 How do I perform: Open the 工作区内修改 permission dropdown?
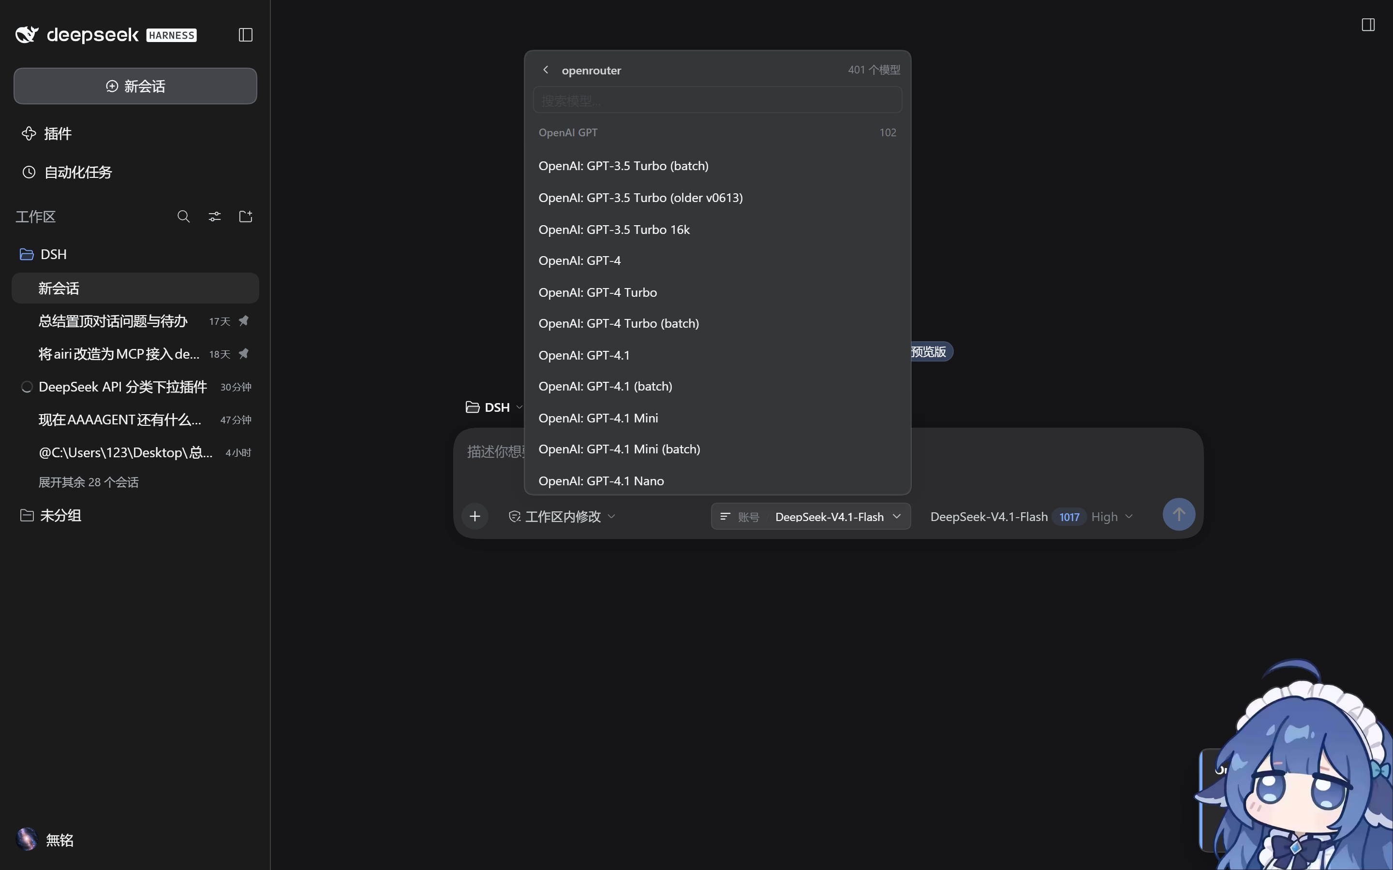[562, 516]
